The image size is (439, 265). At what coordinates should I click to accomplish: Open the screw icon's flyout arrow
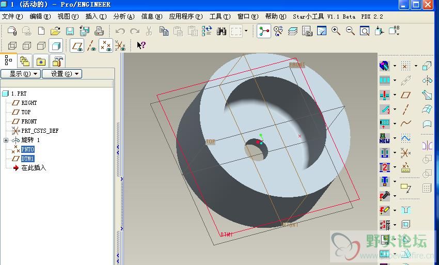pyautogui.click(x=395, y=196)
